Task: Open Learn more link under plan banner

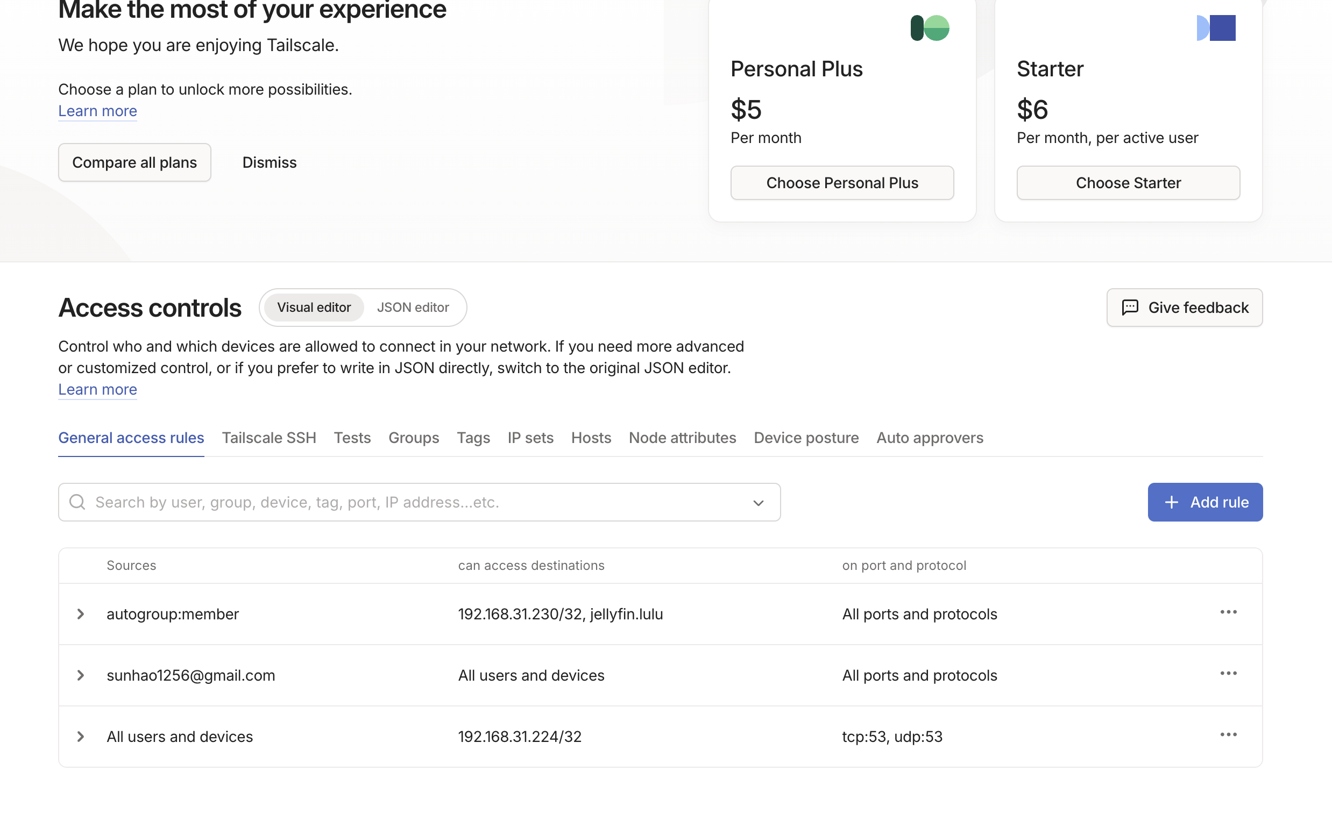Action: [98, 111]
